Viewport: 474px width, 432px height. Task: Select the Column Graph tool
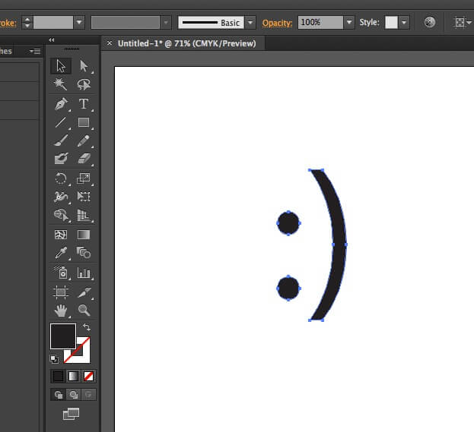click(84, 273)
